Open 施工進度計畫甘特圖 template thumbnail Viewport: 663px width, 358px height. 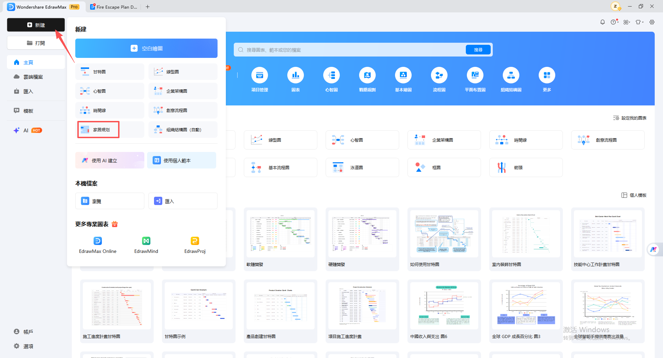(117, 306)
